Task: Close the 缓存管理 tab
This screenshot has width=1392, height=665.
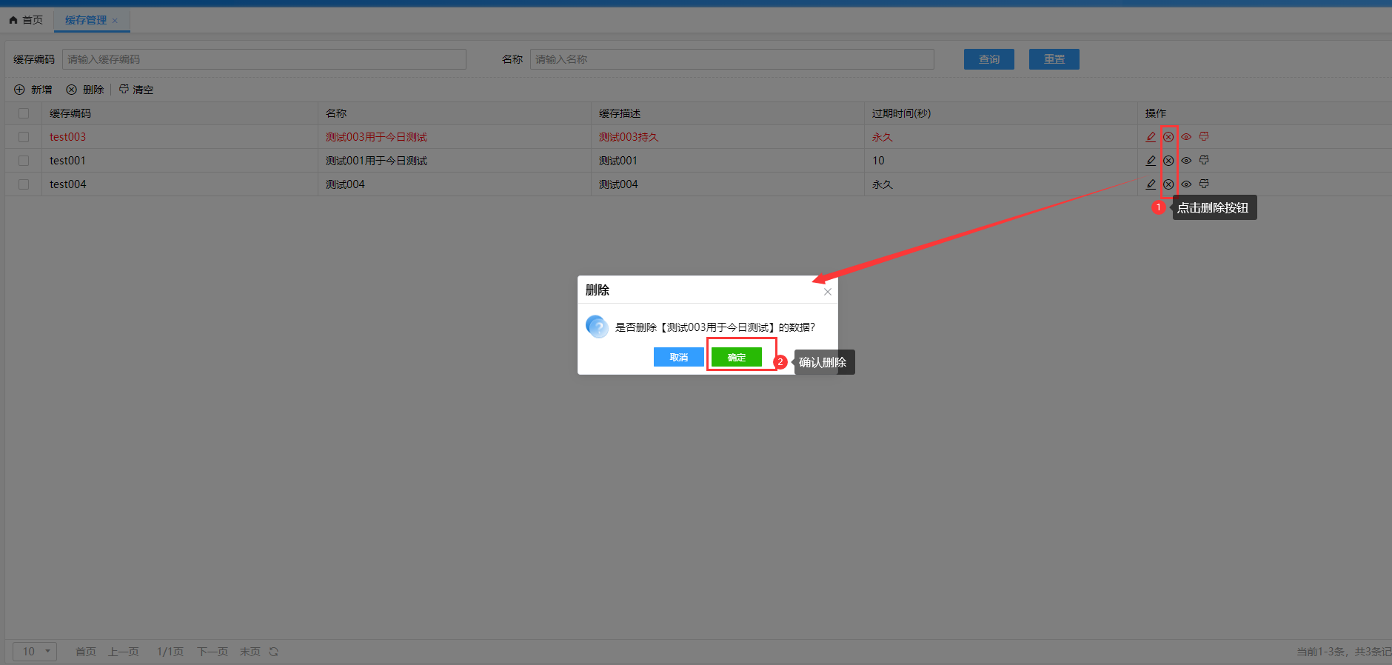Action: (115, 21)
